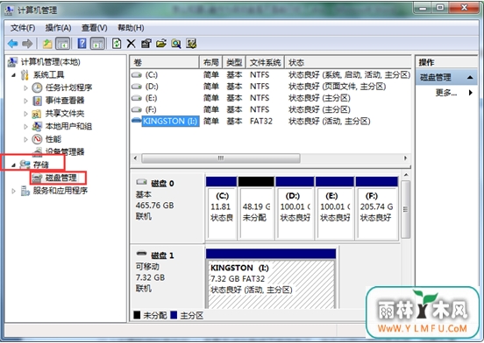The image size is (484, 343).
Task: Click the Computer Management title bar icon
Action: [10, 10]
